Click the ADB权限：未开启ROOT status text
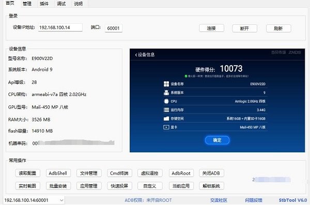Viewport: 310px width, 205px height. click(148, 200)
